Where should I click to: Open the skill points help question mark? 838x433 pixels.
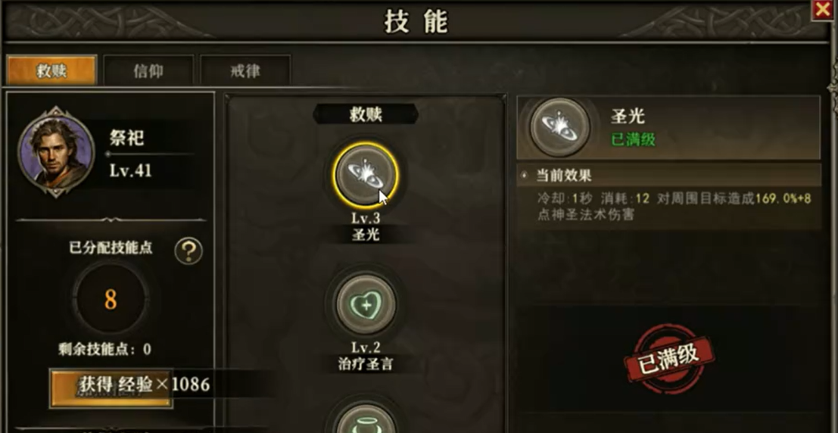[188, 251]
